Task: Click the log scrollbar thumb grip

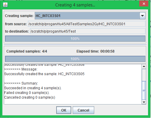Action: (x=144, y=91)
